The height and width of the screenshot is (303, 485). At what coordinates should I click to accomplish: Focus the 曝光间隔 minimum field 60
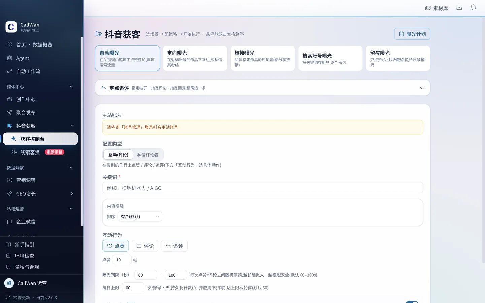coord(146,275)
